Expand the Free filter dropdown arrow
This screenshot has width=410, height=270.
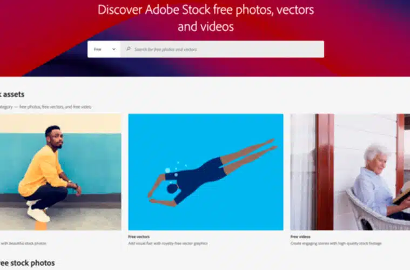tap(114, 49)
